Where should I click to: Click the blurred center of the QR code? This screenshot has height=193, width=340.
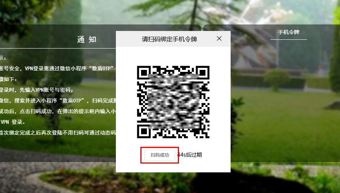click(x=173, y=102)
